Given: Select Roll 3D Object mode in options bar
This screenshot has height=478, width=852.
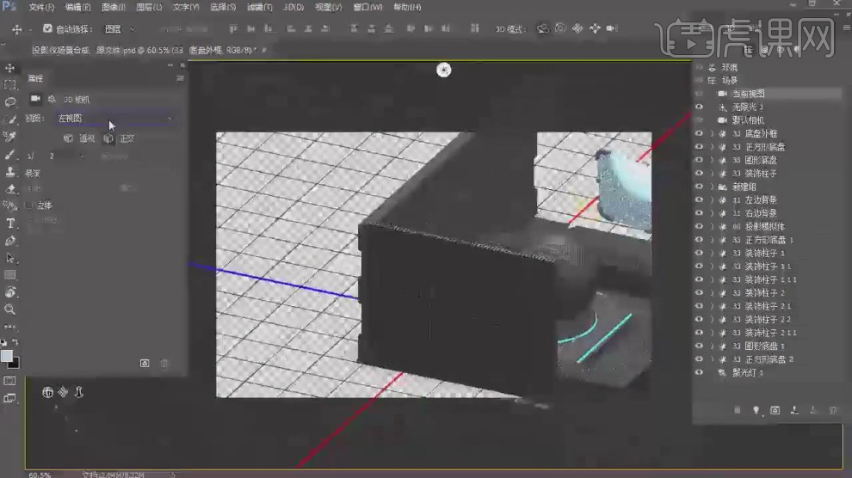Looking at the screenshot, I should coord(560,28).
